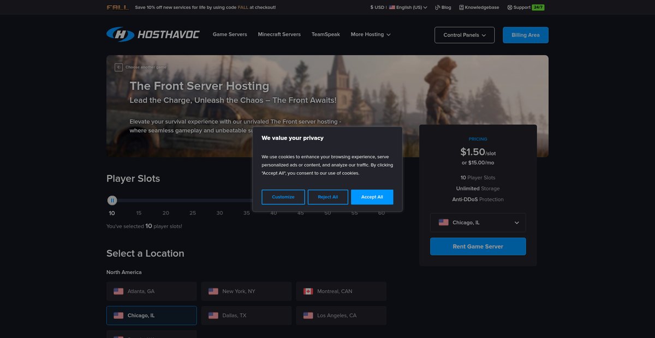Click the flag icon on Los Angeles, CA
The height and width of the screenshot is (338, 655).
pyautogui.click(x=308, y=315)
